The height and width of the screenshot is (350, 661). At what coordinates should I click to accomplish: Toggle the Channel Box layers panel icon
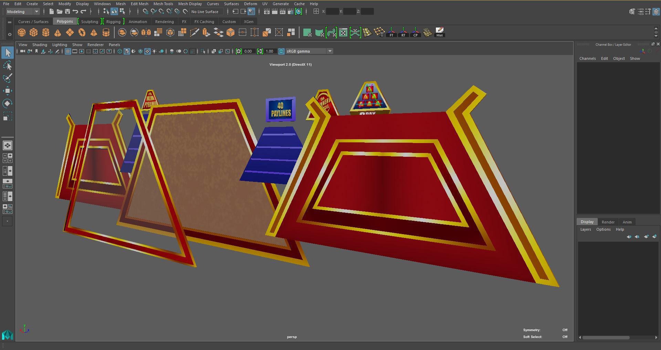click(x=657, y=11)
